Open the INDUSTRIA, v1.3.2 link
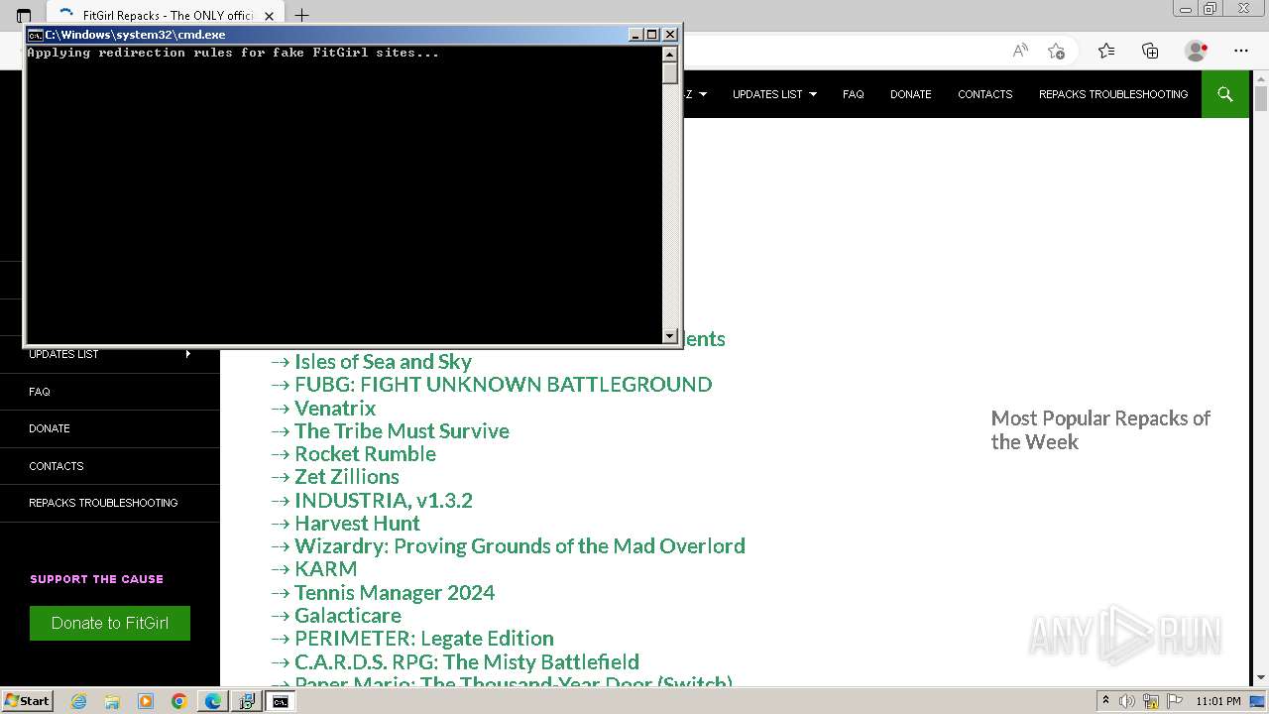The height and width of the screenshot is (714, 1269). pos(384,501)
